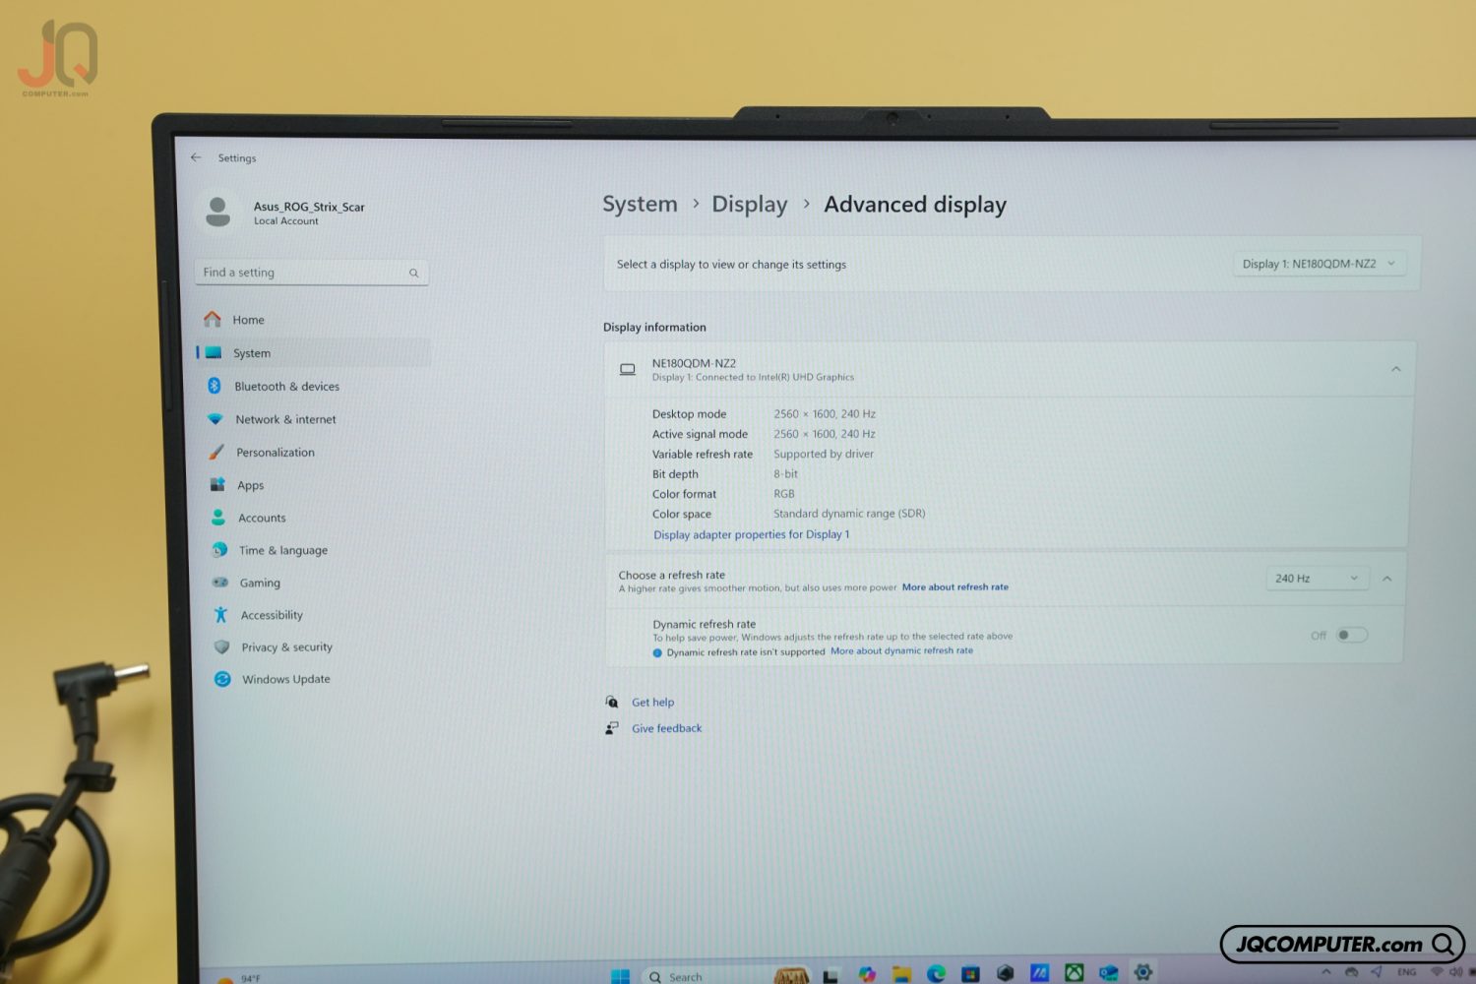Launch the Xbox app from the taskbar
This screenshot has height=984, width=1476.
[x=1074, y=973]
